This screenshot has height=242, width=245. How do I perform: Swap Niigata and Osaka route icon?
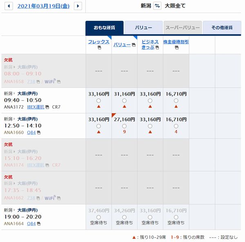click(x=157, y=6)
